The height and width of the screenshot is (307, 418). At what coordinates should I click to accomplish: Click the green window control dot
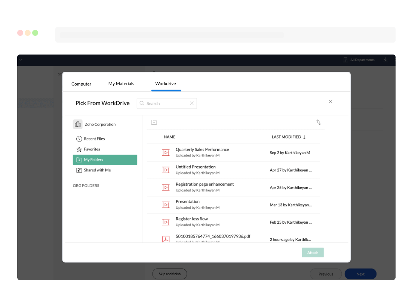pyautogui.click(x=35, y=33)
